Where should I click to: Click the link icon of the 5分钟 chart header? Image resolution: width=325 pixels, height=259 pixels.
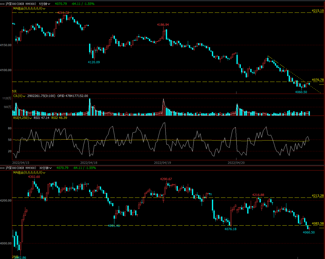coord(3,4)
